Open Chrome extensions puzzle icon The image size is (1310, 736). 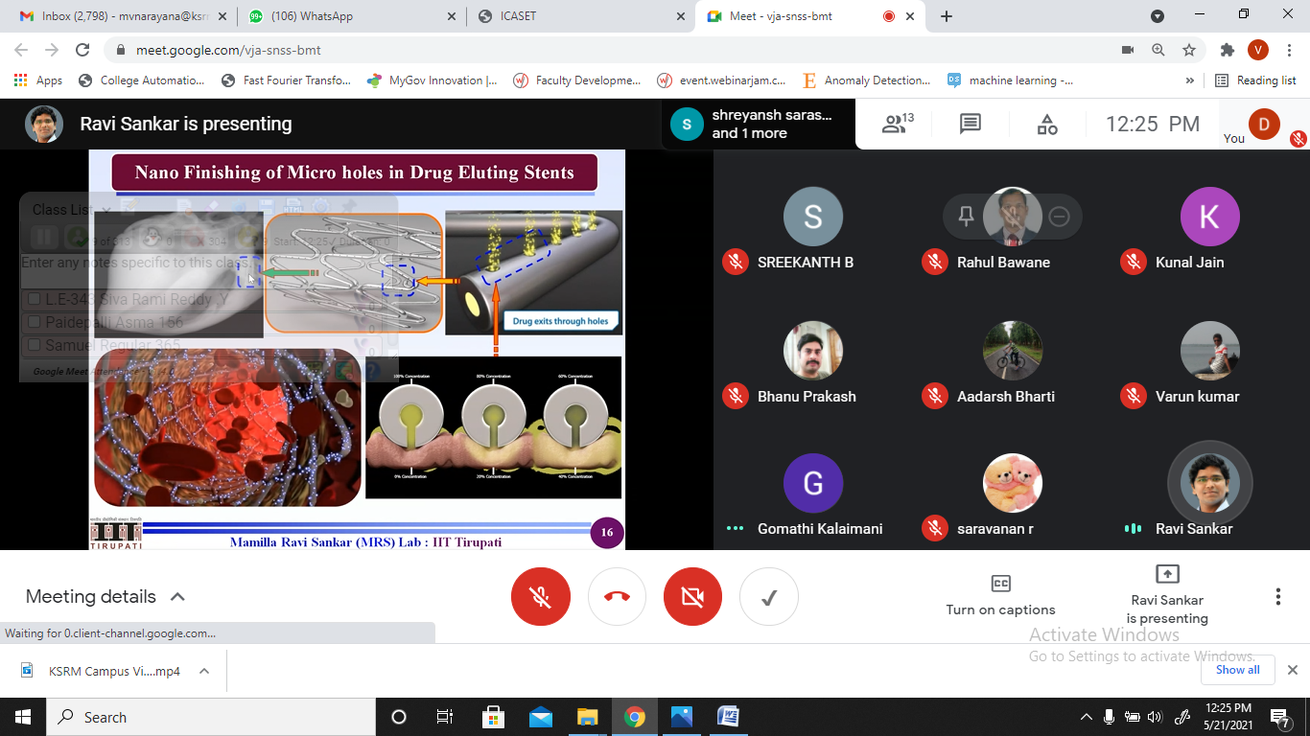(x=1227, y=50)
